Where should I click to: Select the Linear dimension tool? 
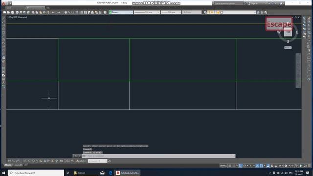coord(9,161)
